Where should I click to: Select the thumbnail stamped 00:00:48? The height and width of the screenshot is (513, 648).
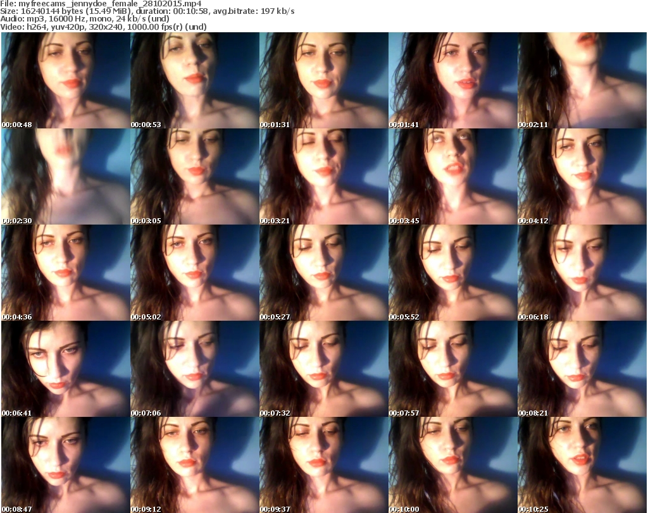tap(66, 80)
